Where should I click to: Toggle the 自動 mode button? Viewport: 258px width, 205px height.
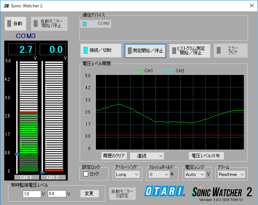(15, 24)
